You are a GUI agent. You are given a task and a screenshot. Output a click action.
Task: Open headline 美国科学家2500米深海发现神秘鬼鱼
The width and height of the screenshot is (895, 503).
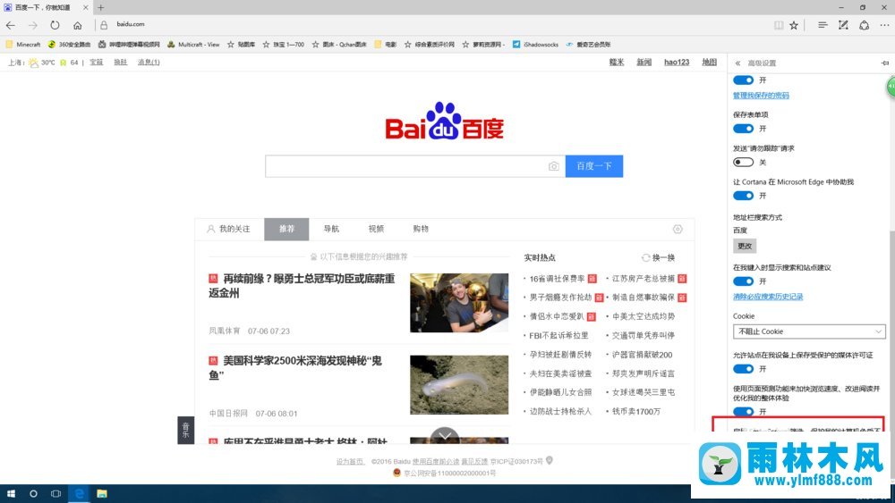pos(295,367)
